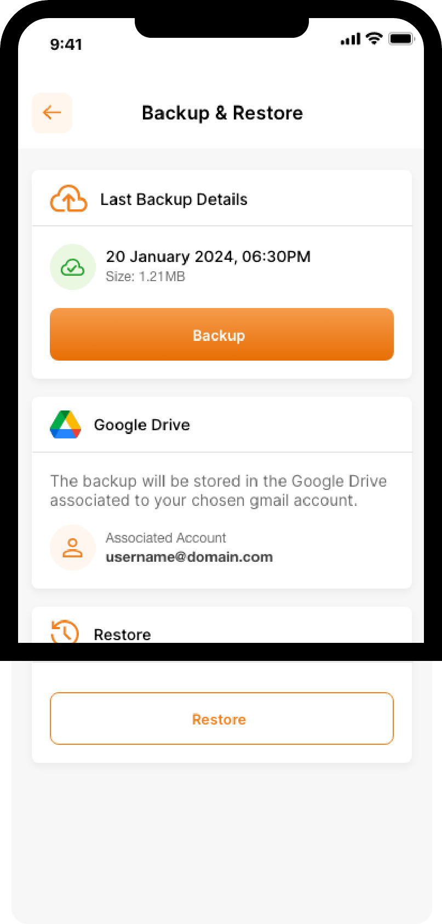442x924 pixels.
Task: Click the cloud upload icon
Action: click(68, 199)
